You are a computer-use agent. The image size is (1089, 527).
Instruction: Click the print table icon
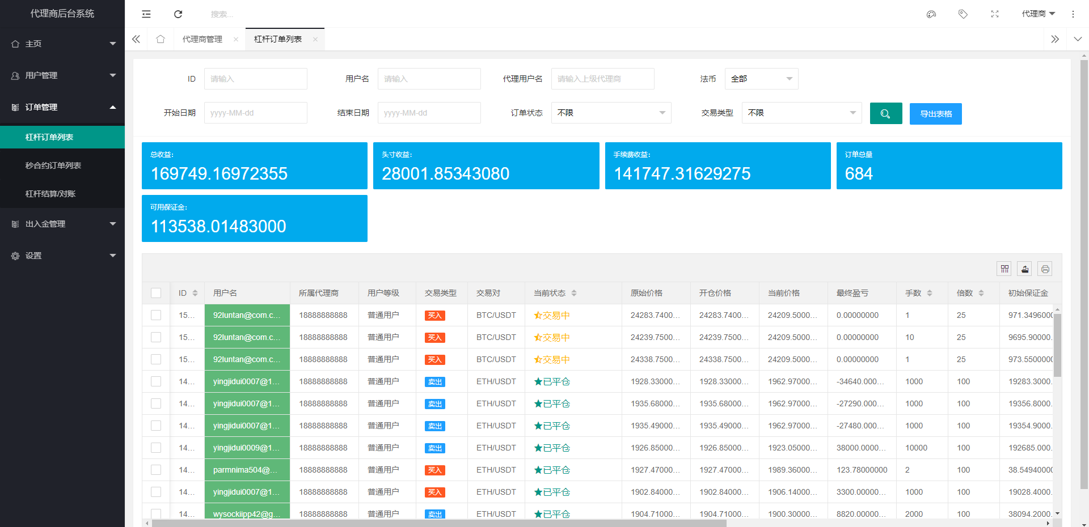1045,269
